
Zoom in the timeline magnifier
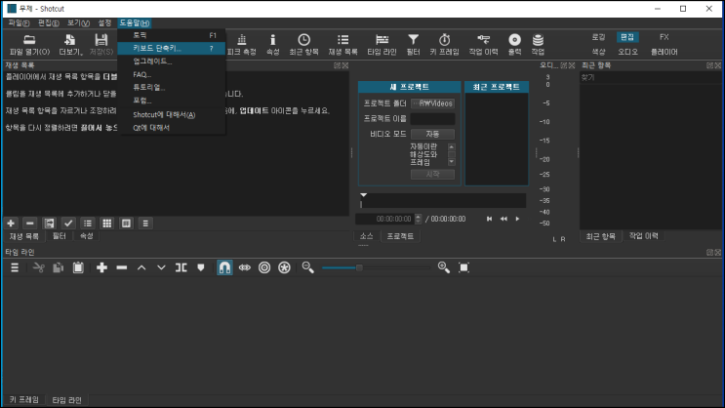[x=444, y=267]
